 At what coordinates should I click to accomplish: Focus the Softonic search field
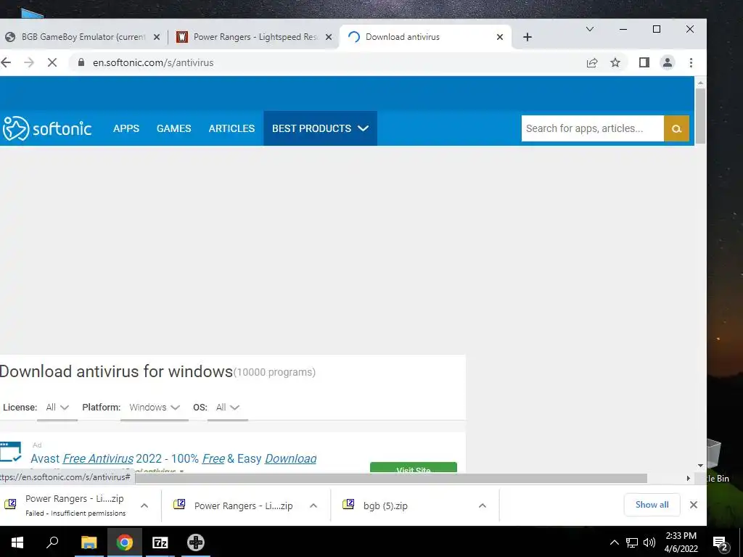(592, 128)
